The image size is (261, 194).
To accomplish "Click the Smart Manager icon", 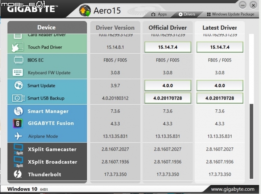I will (x=18, y=111).
